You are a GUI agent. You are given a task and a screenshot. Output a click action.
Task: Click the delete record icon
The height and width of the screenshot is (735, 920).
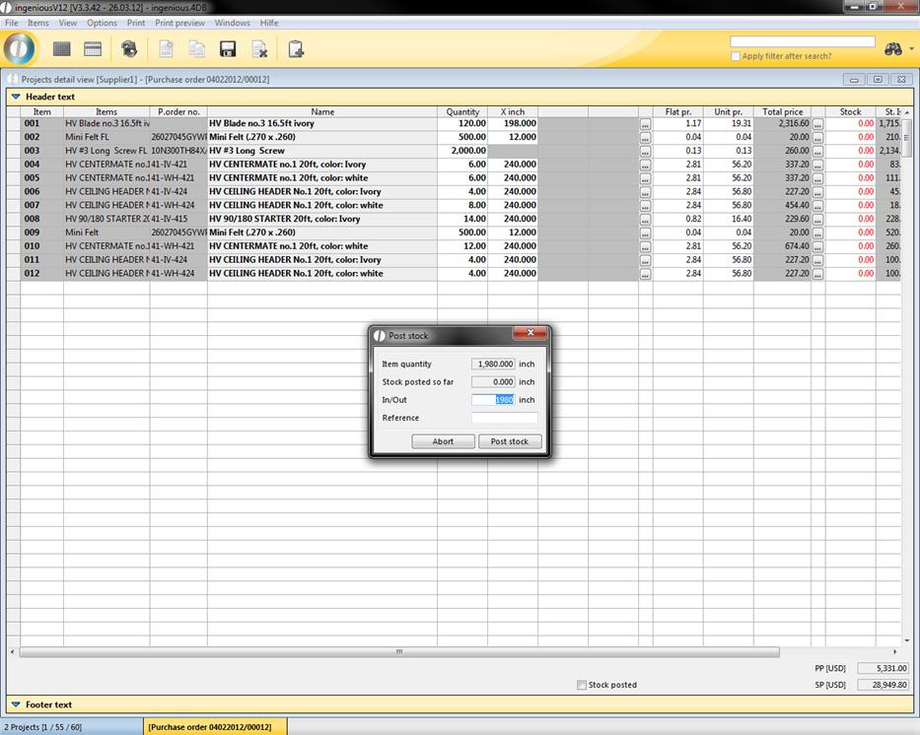point(259,49)
